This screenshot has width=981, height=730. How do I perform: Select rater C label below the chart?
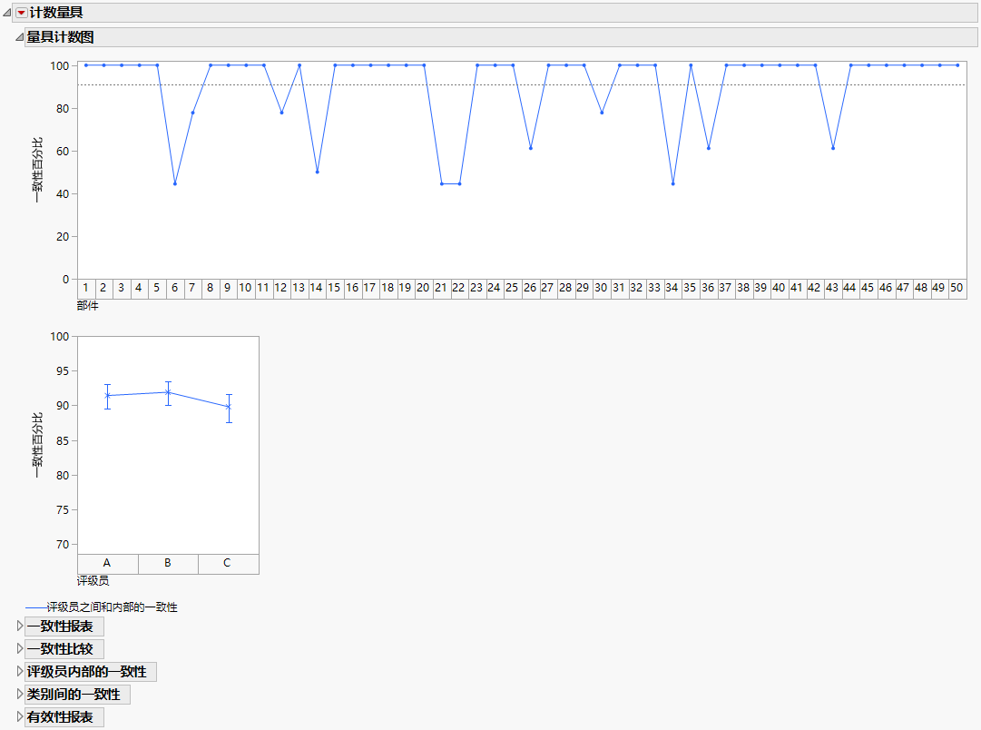226,563
